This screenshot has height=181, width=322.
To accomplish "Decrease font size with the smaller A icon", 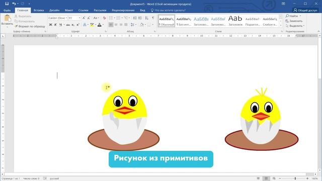I will (x=89, y=18).
